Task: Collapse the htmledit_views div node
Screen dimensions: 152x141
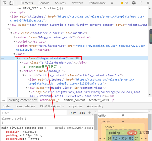Action: click(x=26, y=88)
